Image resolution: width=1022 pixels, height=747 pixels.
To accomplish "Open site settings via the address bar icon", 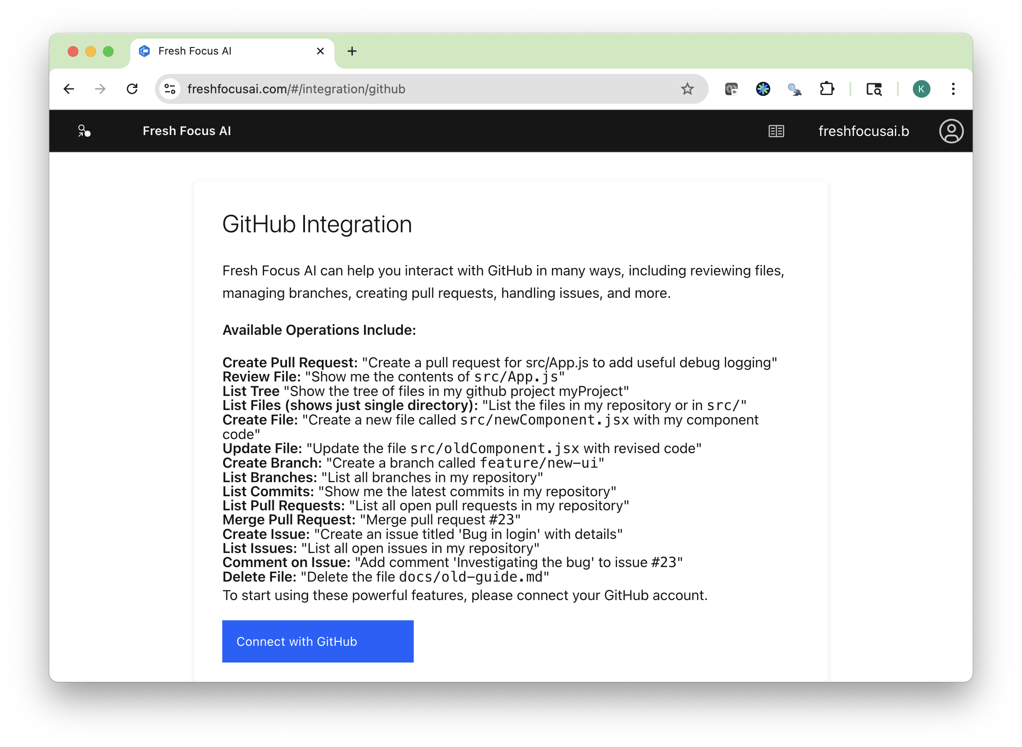I will click(169, 88).
